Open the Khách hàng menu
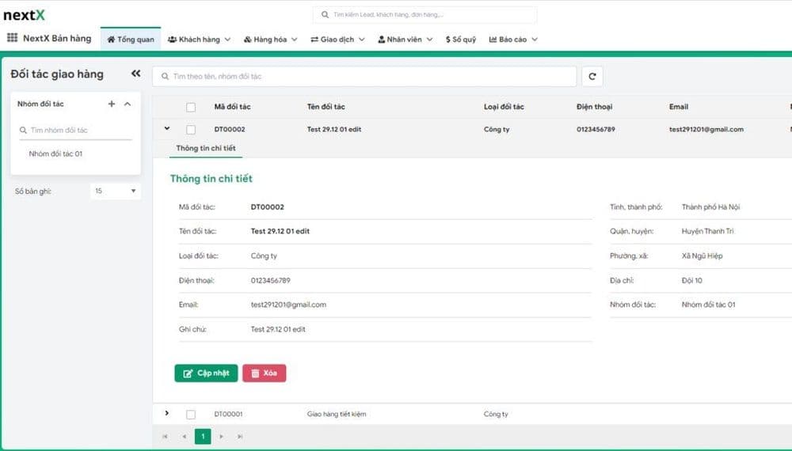The image size is (792, 451). 199,39
